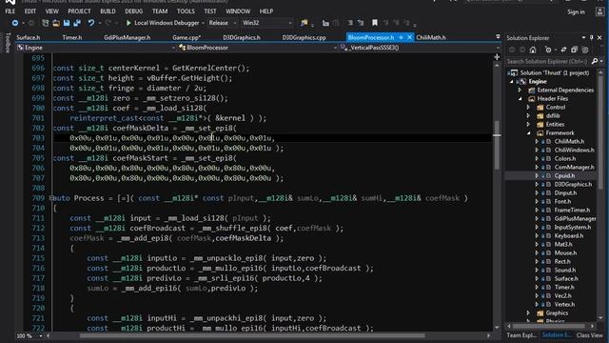Click Solution Explorer Home icon
The width and height of the screenshot is (609, 343).
pos(533,50)
